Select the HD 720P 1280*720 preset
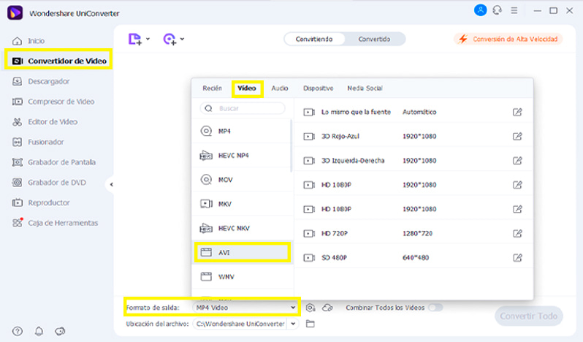Image resolution: width=583 pixels, height=342 pixels. pyautogui.click(x=413, y=233)
